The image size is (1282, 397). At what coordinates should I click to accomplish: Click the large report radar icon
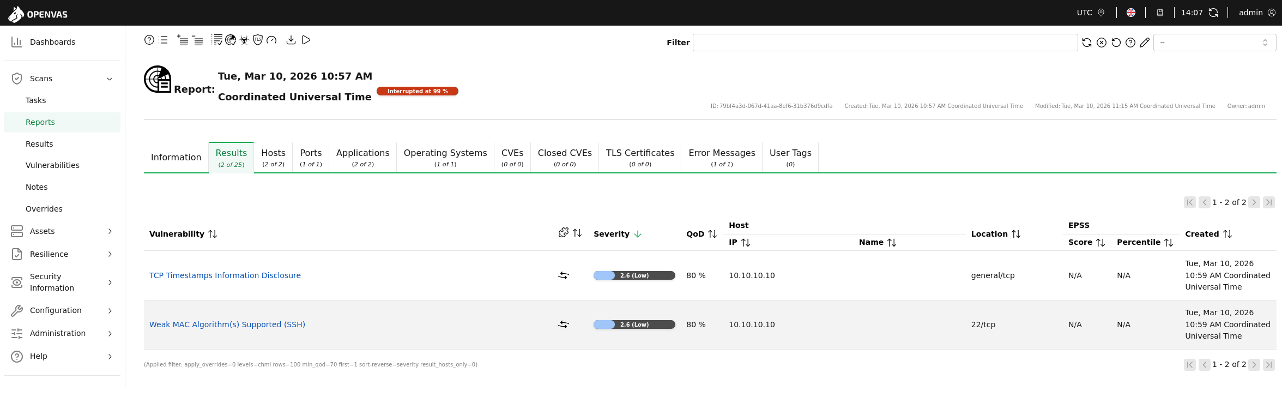coord(158,79)
